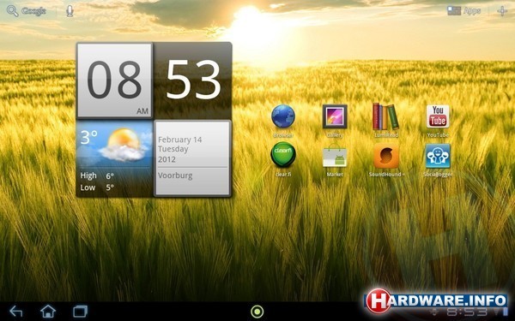
Task: Tap the Low 5° temperature reading
Action: [97, 187]
